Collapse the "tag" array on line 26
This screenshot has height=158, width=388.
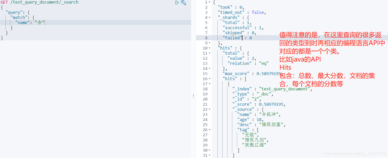210,130
